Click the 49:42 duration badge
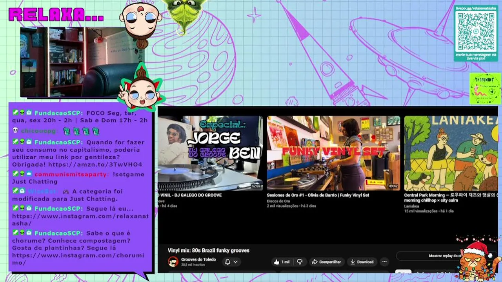The height and width of the screenshot is (282, 502). [393, 186]
